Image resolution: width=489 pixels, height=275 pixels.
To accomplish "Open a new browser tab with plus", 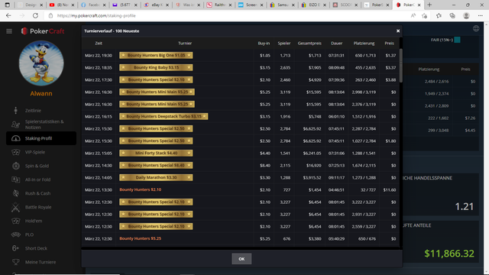I will (x=429, y=5).
